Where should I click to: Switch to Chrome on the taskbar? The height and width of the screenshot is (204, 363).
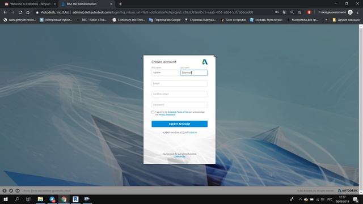click(x=64, y=199)
